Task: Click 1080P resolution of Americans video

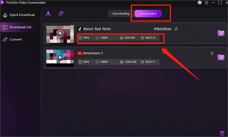Action: (104, 62)
